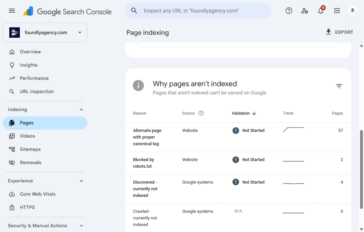
Task: Open Alternate page with proper canonical tag row
Action: [238, 138]
